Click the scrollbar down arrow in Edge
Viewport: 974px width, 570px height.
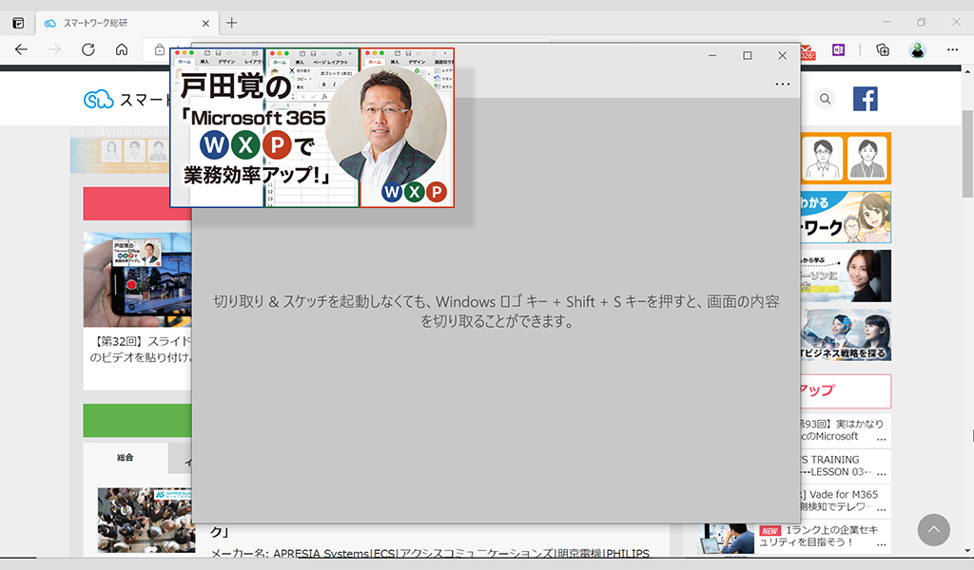(967, 551)
